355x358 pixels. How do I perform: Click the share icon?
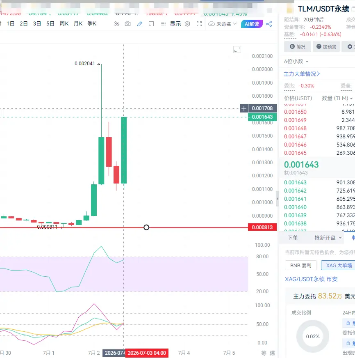(269, 24)
